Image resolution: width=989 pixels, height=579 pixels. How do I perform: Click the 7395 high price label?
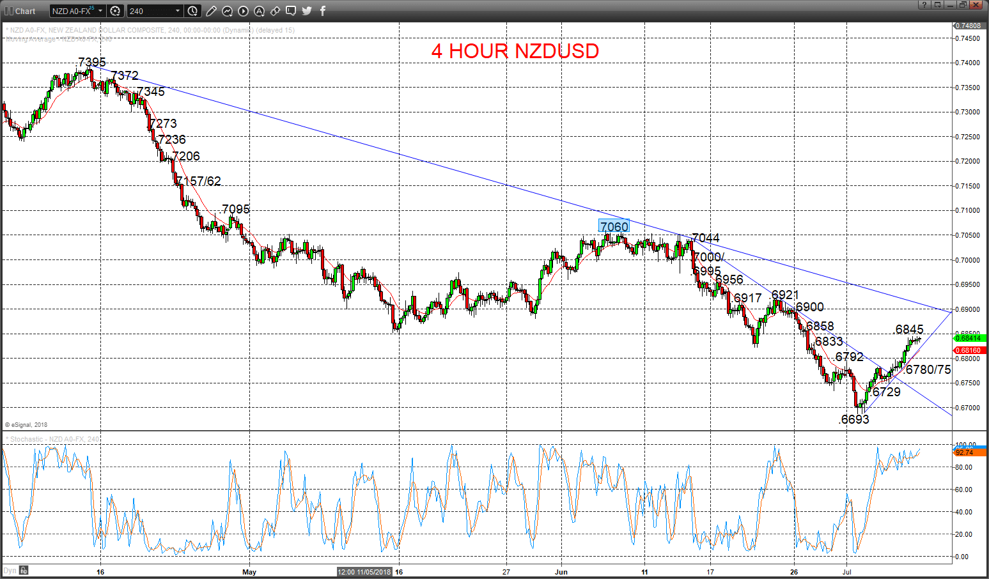coord(92,62)
